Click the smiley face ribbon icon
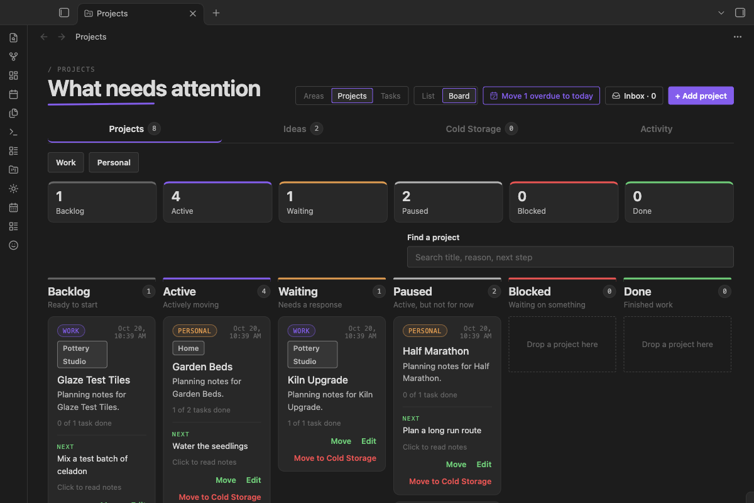This screenshot has height=503, width=754. (x=13, y=245)
